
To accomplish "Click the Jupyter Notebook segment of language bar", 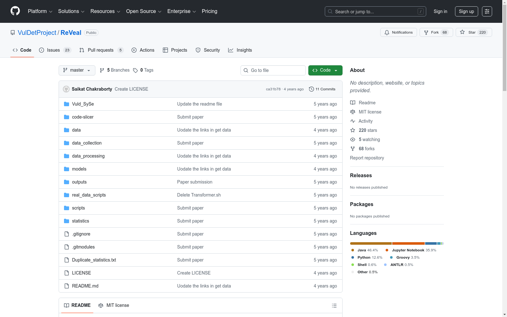I will coord(408,243).
